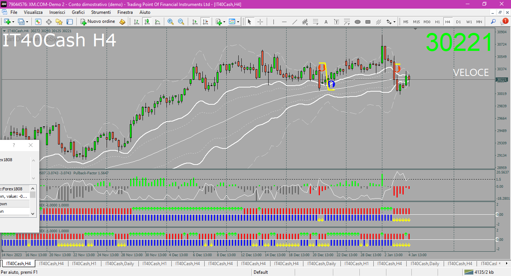Zoom in on the chart

(171, 22)
